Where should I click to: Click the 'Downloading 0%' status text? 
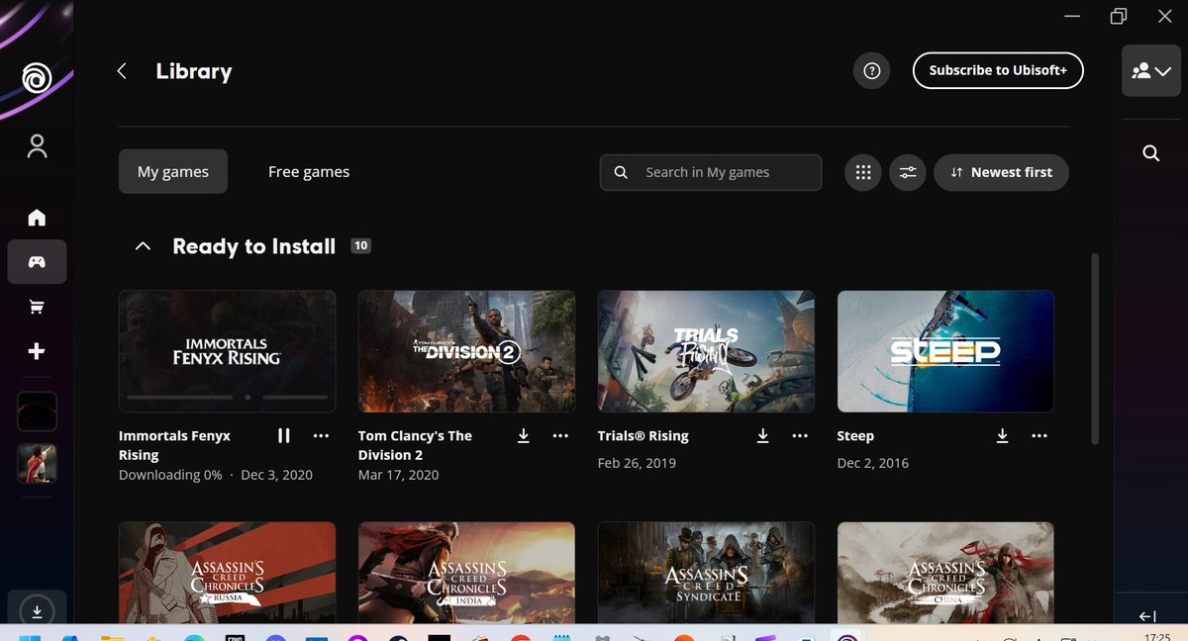pyautogui.click(x=170, y=475)
